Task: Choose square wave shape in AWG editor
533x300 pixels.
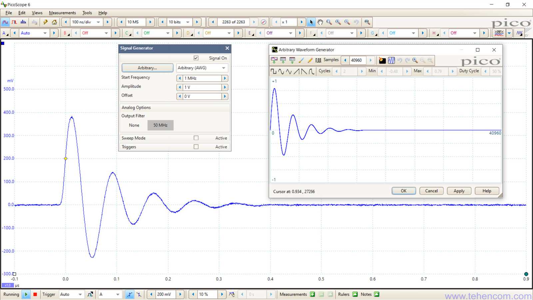Action: (x=273, y=71)
